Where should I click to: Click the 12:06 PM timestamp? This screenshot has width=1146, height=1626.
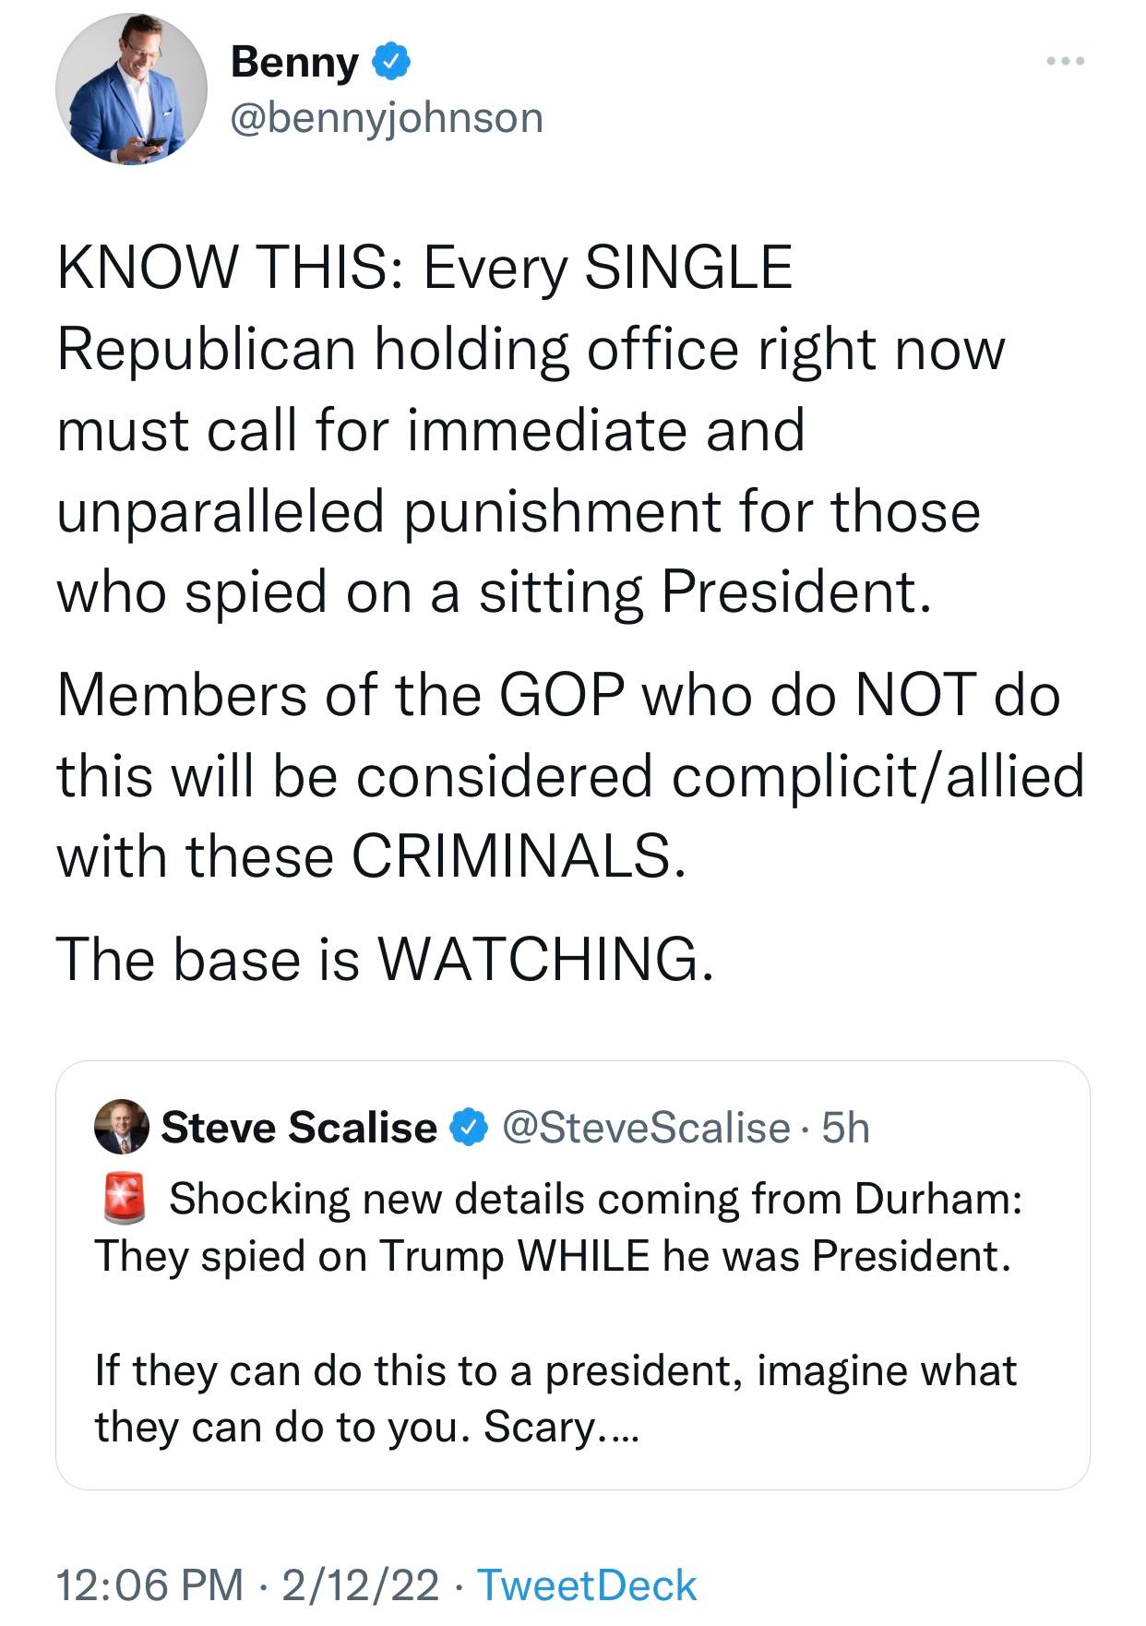click(x=149, y=1584)
